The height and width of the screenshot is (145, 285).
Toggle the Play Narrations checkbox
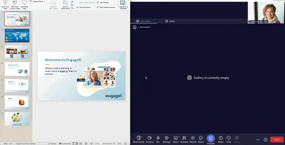(78, 7)
